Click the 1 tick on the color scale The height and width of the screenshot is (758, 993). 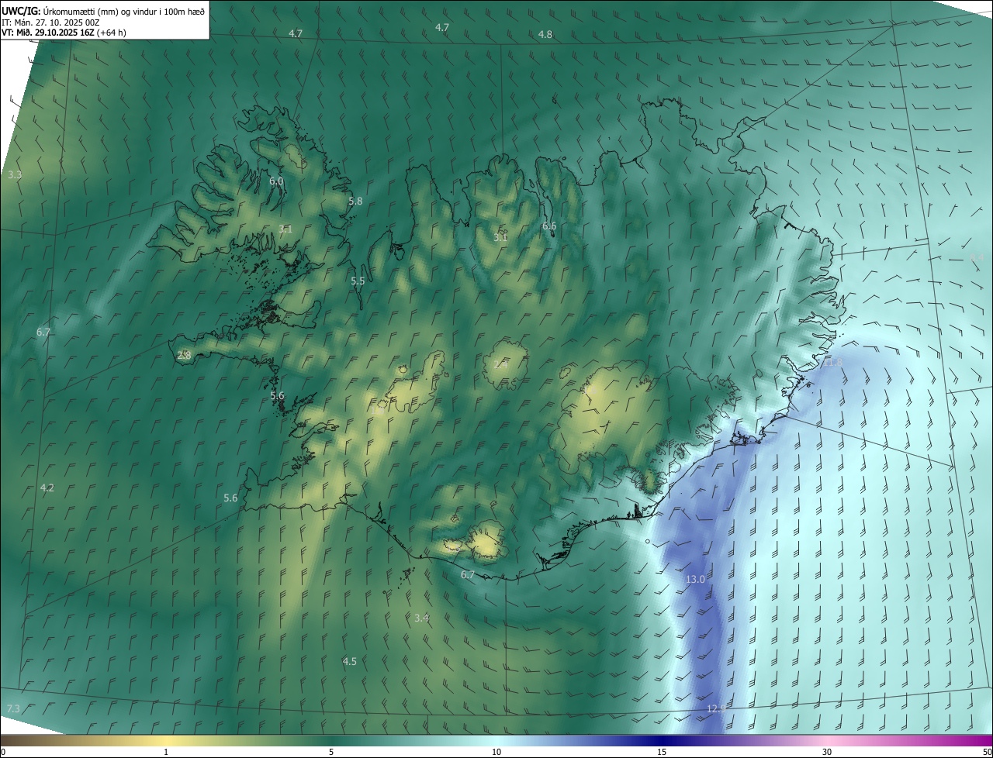[166, 752]
